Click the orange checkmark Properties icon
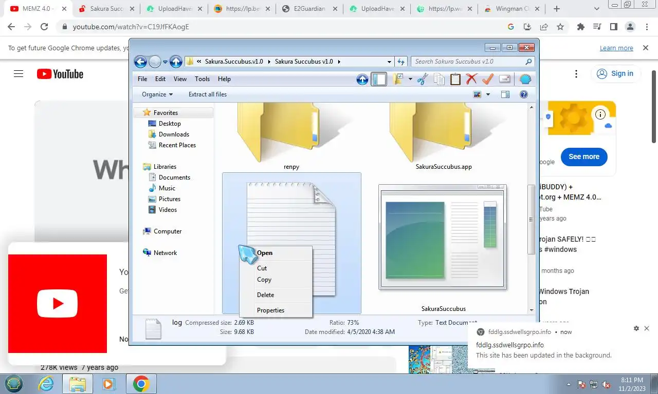Viewport: 658px width, 394px height. pos(488,79)
